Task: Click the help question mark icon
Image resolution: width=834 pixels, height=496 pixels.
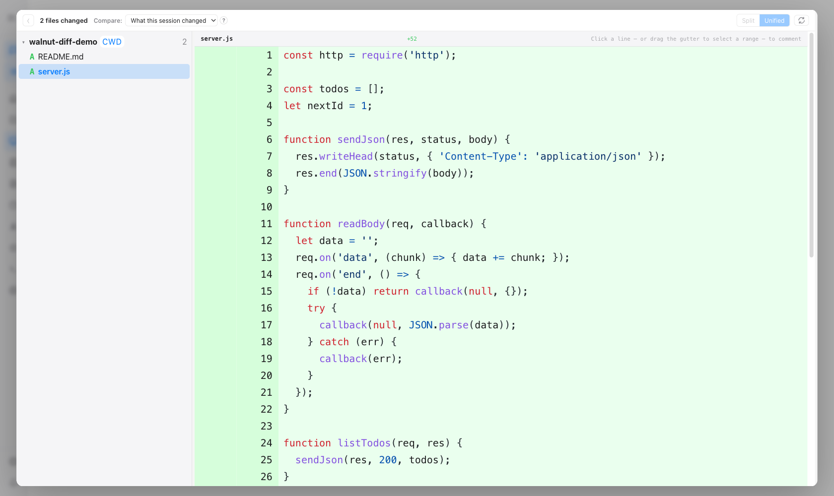Action: (224, 20)
